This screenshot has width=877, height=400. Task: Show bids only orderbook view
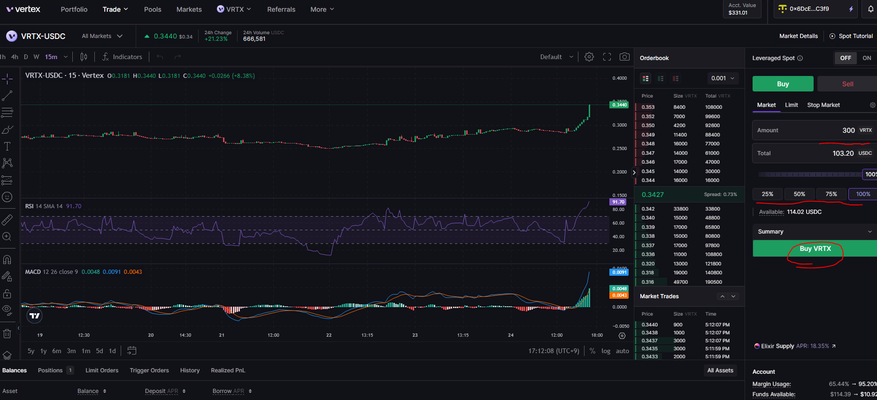coord(661,78)
